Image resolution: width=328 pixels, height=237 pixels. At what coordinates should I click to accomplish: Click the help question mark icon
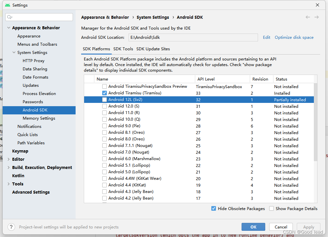pyautogui.click(x=11, y=227)
